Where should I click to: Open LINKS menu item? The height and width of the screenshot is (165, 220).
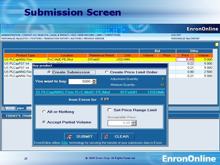coord(99,35)
